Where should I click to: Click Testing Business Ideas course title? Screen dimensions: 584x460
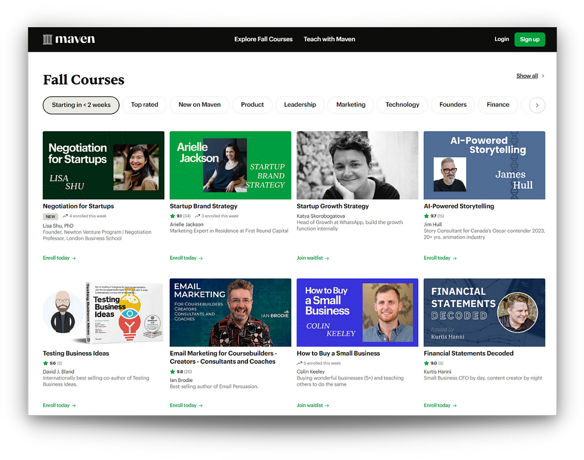tap(76, 353)
